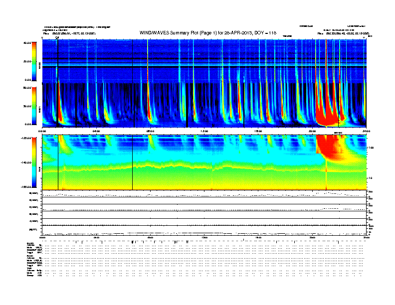395x305 pixels.
Task: Click 20:00 tick label under RAD1 spectrogram
Action: pos(312,131)
